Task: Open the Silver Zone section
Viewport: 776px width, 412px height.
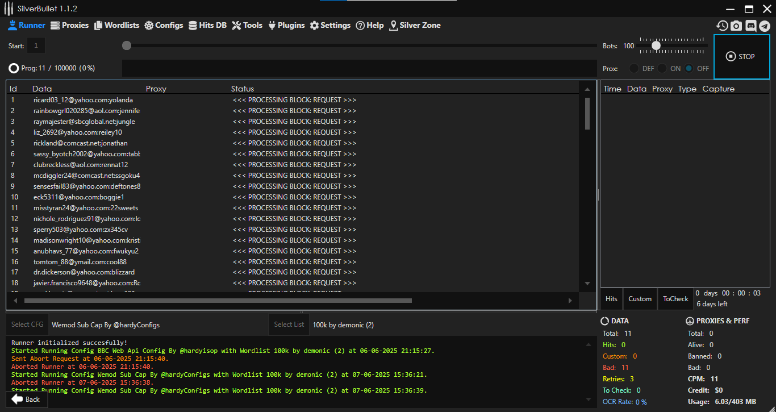Action: click(x=415, y=26)
